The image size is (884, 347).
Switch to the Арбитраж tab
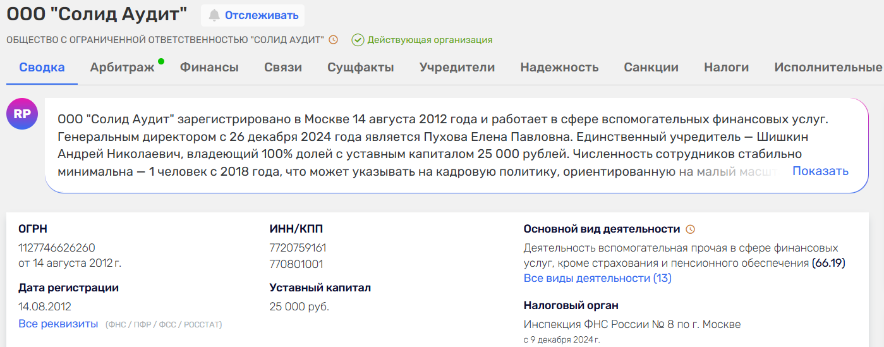122,68
